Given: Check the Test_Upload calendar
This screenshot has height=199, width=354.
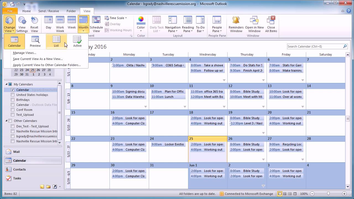Looking at the screenshot, I should click(x=12, y=115).
